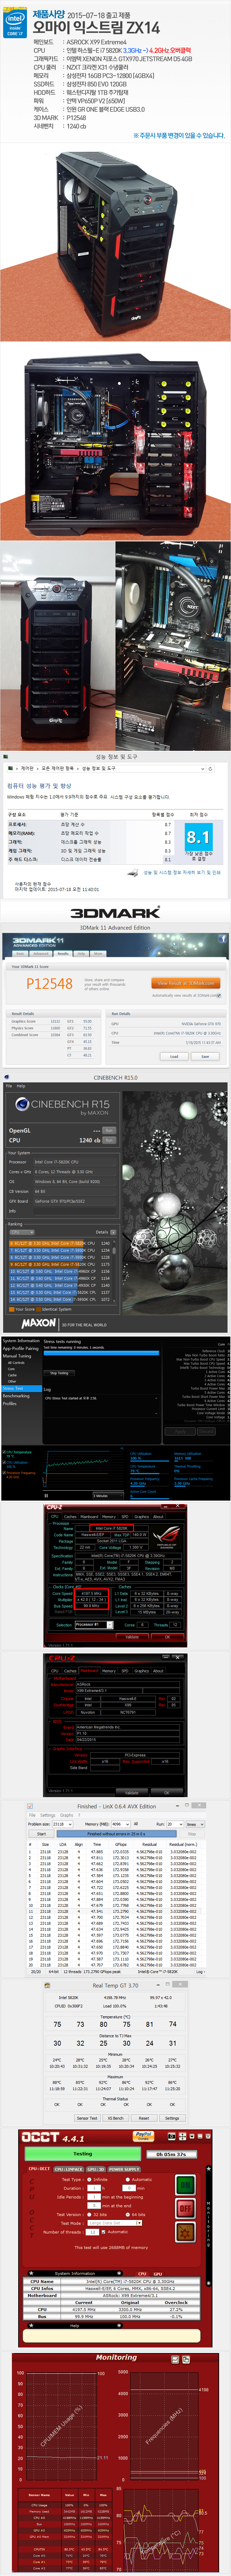Screen dimensions: 231x2576
Task: Open Mainboard tab in upper CPU-Z window
Action: [x=89, y=1517]
